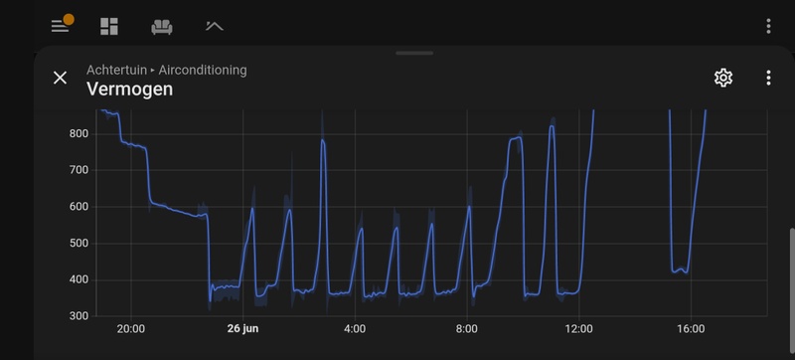Click the 8:00 time axis label
This screenshot has height=360, width=795.
tap(466, 329)
